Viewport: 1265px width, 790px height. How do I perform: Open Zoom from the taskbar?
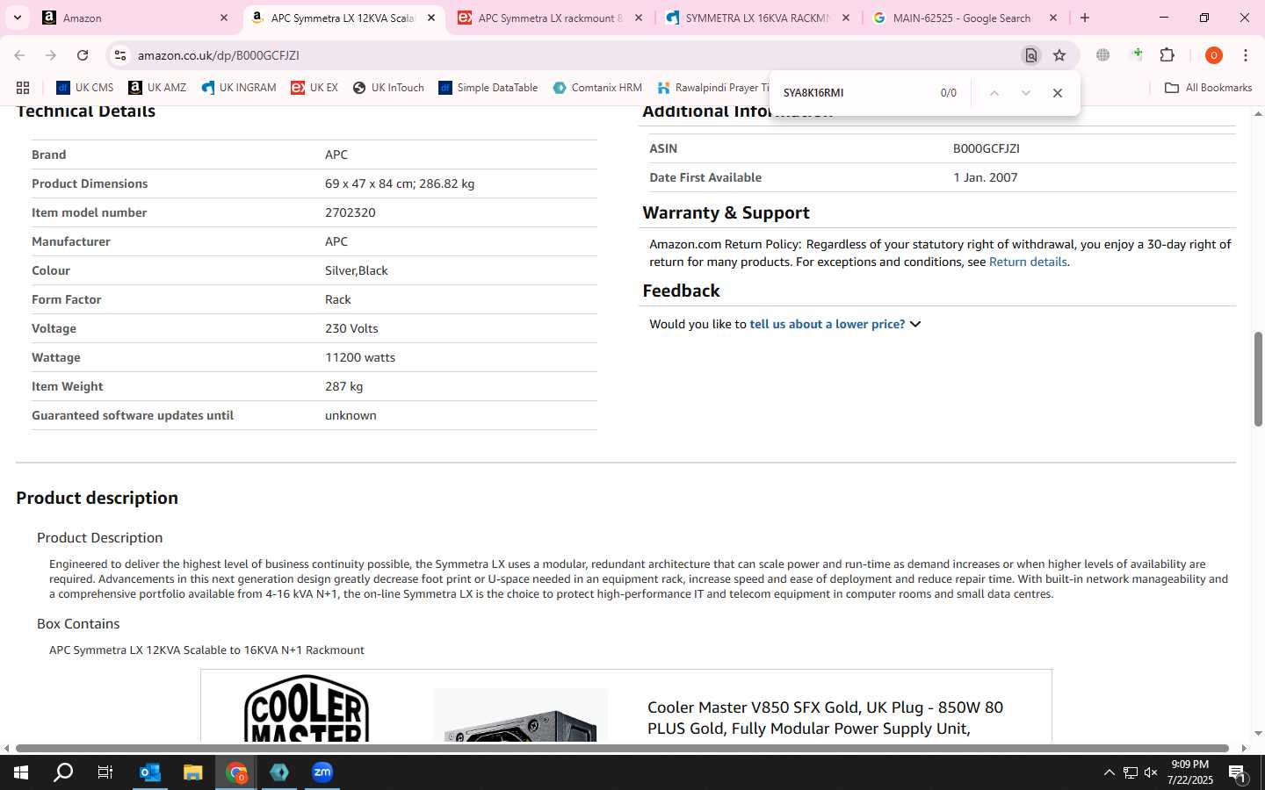(x=322, y=772)
